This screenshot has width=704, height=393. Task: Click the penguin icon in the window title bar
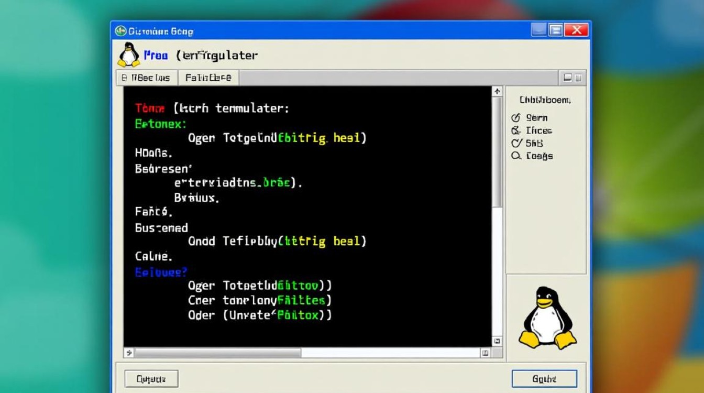coord(121,30)
